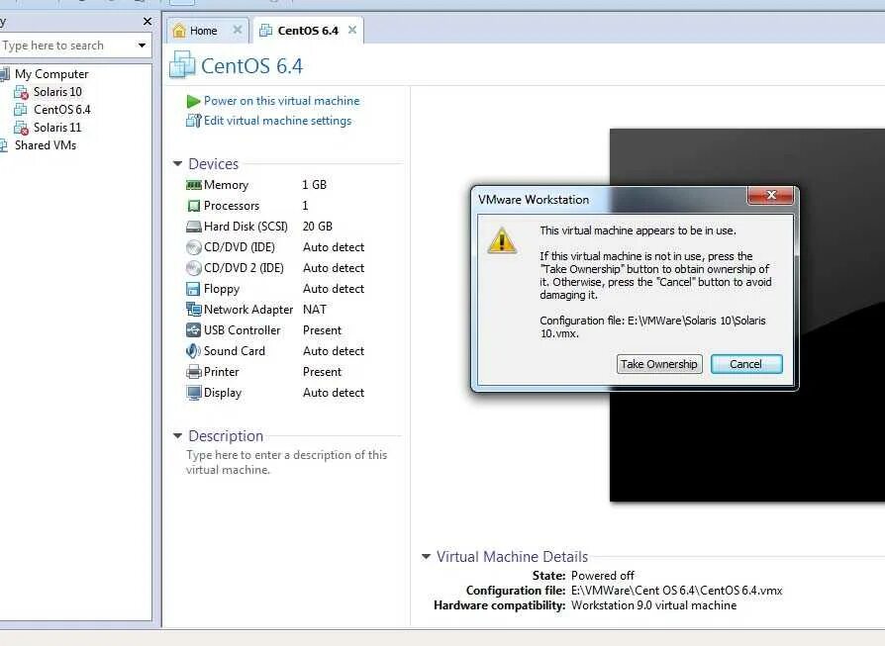Close the library sidebar panel
This screenshot has width=885, height=646.
point(147,21)
